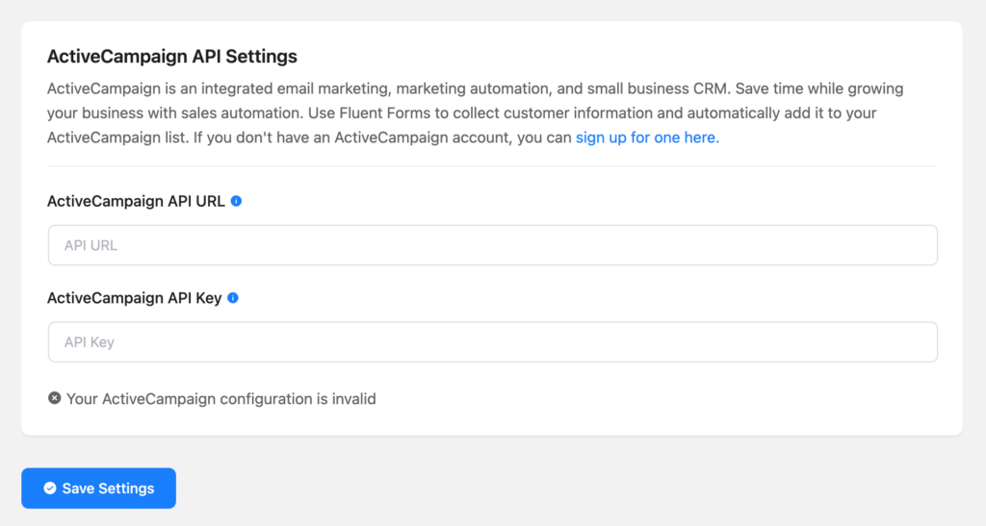Focus the API URL input field
The width and height of the screenshot is (986, 526).
(493, 245)
